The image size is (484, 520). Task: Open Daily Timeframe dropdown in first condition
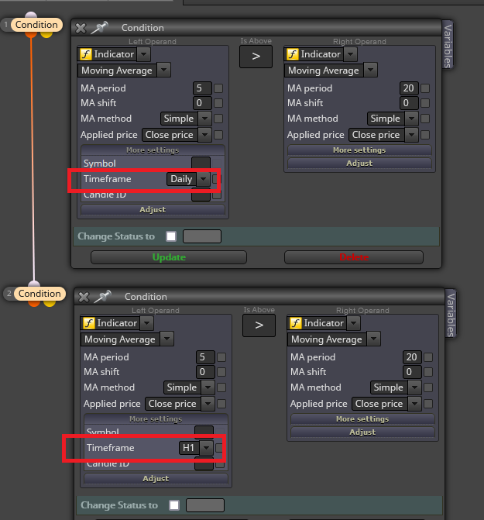click(203, 179)
